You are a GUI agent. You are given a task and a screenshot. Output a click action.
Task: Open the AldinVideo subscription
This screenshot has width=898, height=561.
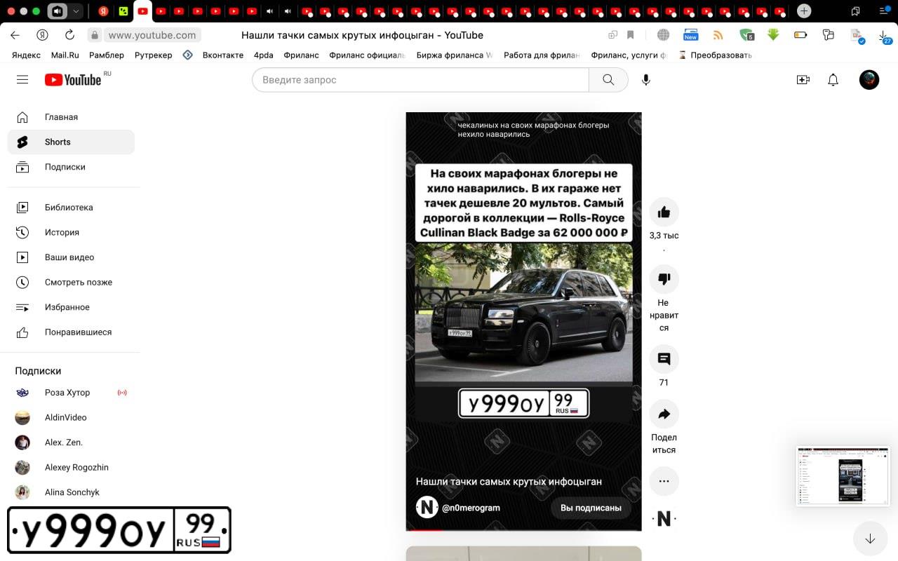pyautogui.click(x=70, y=417)
